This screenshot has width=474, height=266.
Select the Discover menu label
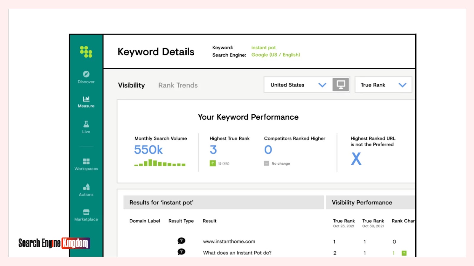(86, 82)
